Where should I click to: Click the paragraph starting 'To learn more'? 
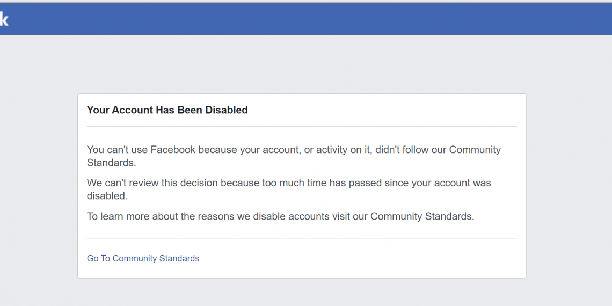coord(280,216)
